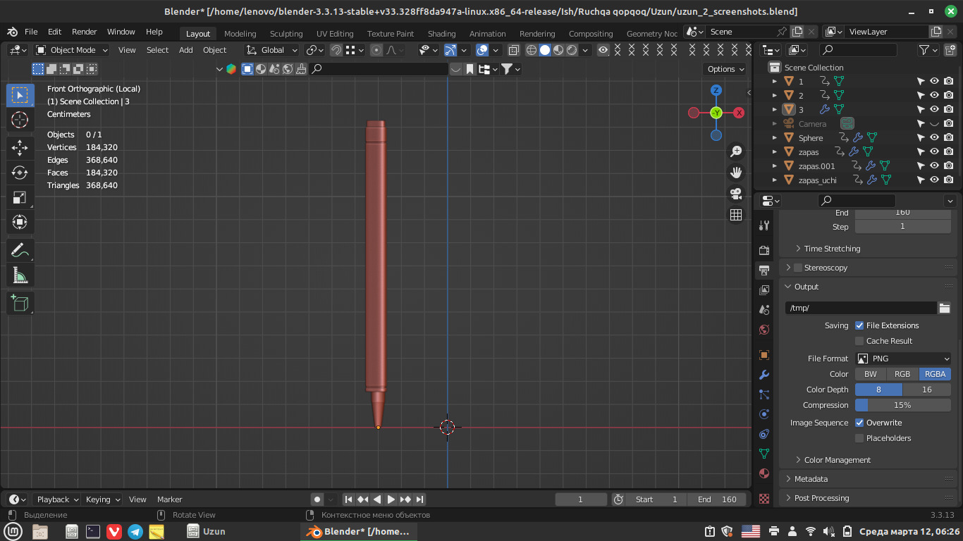Select RGB color mode

pyautogui.click(x=902, y=374)
